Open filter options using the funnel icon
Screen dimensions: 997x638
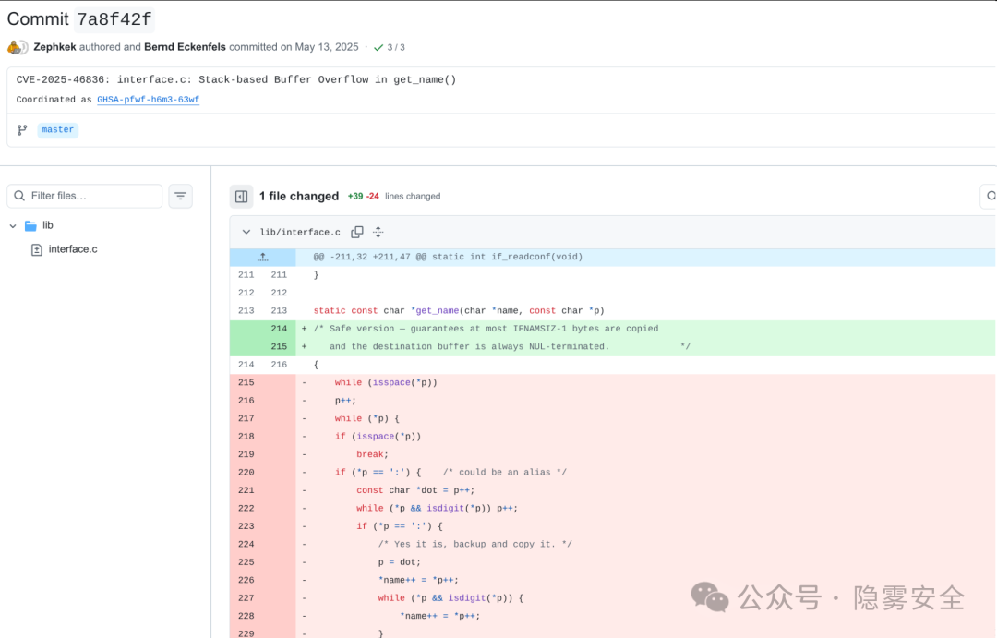(180, 196)
